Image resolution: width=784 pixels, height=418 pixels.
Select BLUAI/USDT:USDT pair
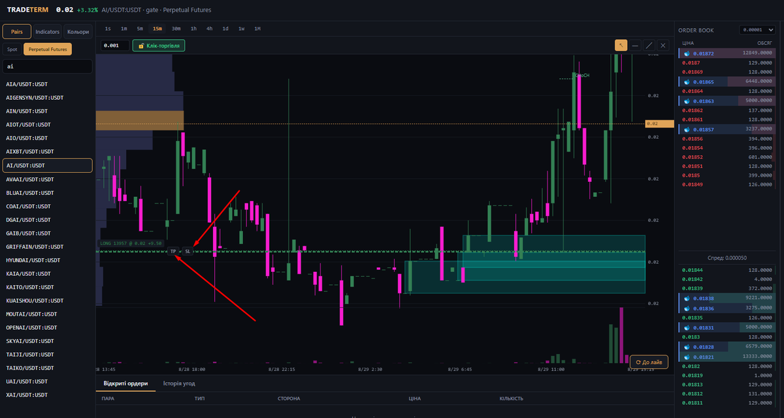(x=48, y=192)
